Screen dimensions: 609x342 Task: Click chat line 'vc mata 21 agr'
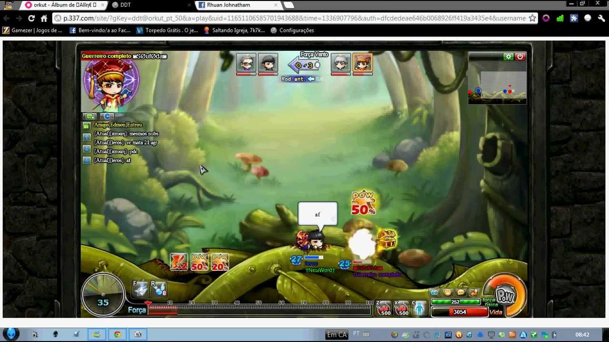pyautogui.click(x=142, y=142)
